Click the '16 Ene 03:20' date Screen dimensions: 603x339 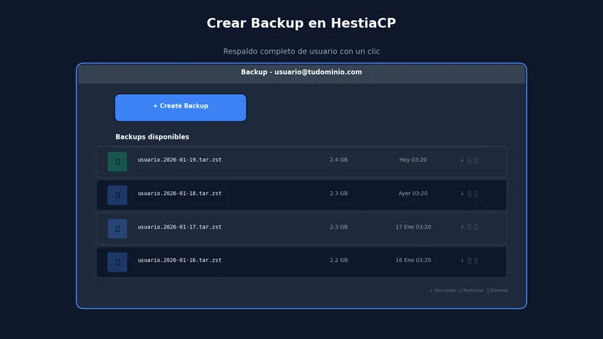point(413,260)
